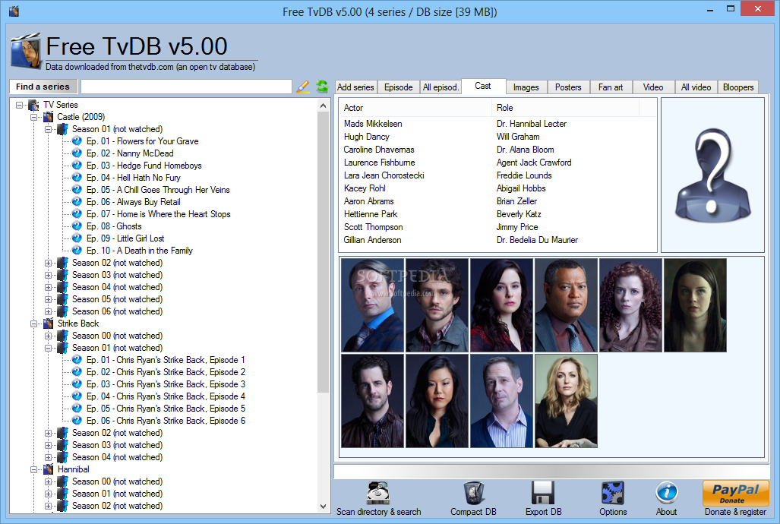The height and width of the screenshot is (524, 780).
Task: Click episode icon for Flowers for Your Grave
Action: click(77, 140)
